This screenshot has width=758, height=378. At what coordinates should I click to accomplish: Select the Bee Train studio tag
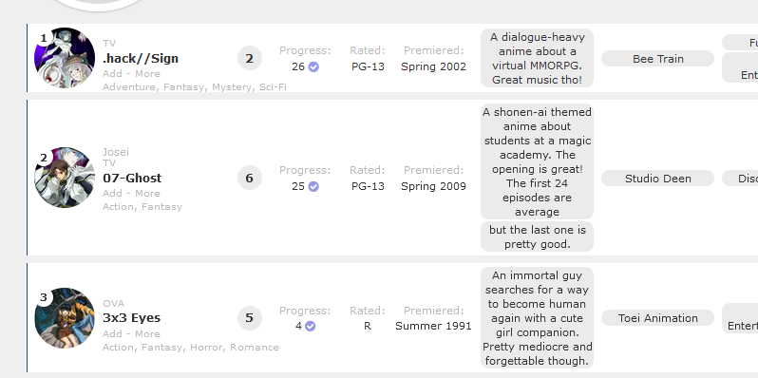pos(657,59)
